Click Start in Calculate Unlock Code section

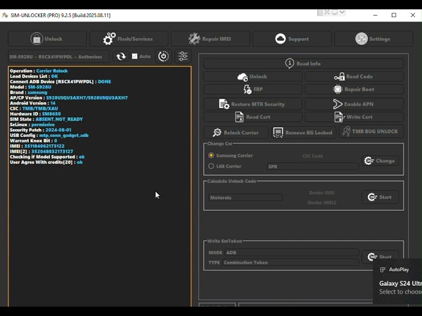[380, 197]
